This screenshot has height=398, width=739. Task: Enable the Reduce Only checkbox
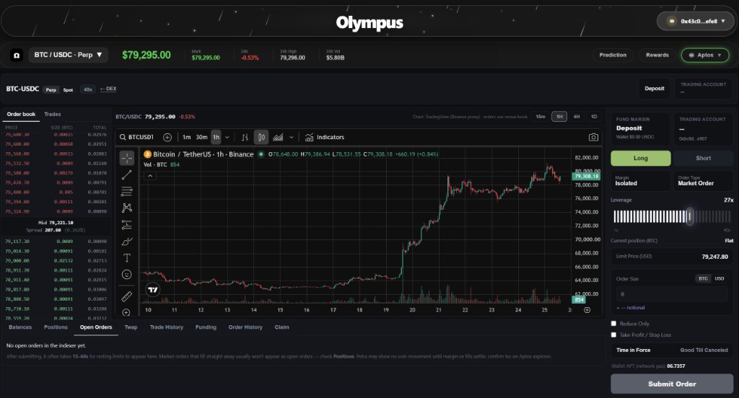[x=613, y=324]
